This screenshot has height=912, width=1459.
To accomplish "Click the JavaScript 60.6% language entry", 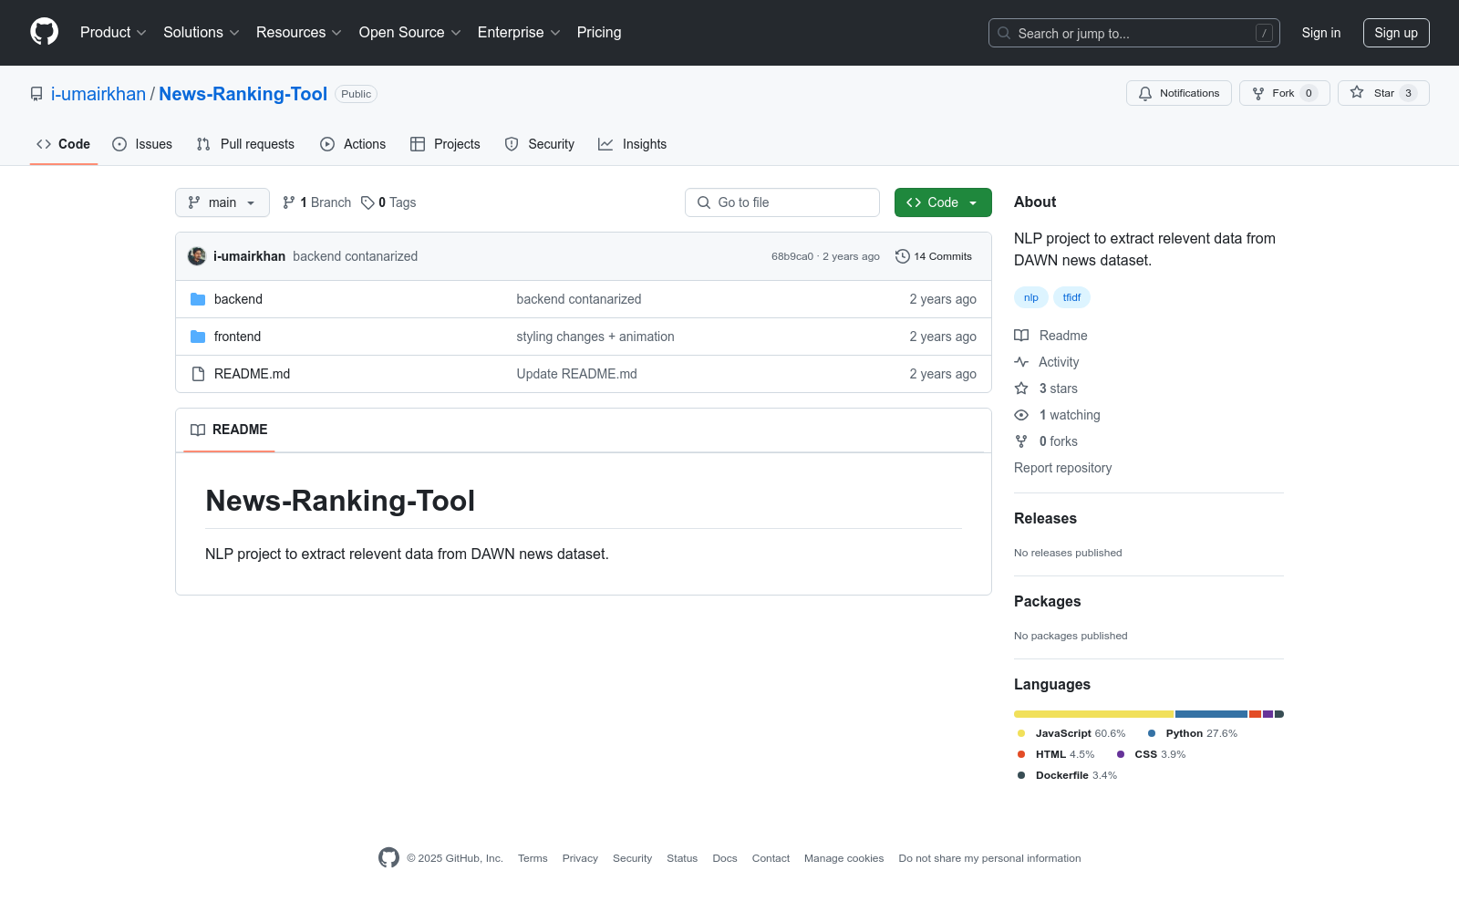I will click(x=1071, y=733).
